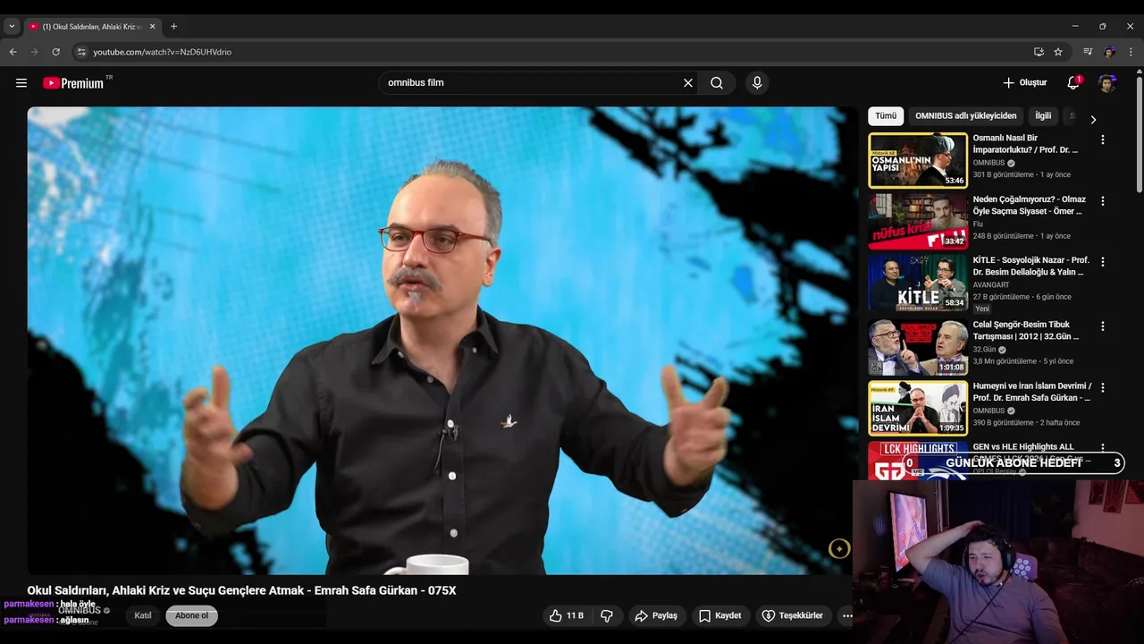View site information icon in address bar
The image size is (1144, 644).
[x=81, y=52]
